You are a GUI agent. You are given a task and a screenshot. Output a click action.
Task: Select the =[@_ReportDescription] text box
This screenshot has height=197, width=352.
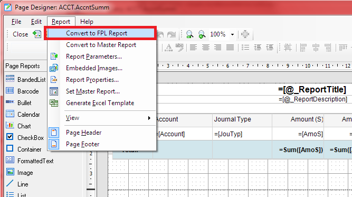coord(313,99)
